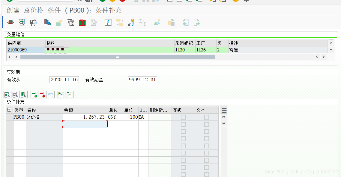Click plant value 1126
The height and width of the screenshot is (177, 341).
[x=201, y=50]
